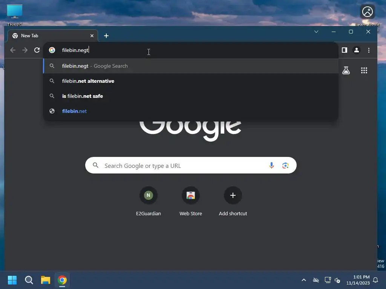Search by image with Lens icon

(x=285, y=166)
